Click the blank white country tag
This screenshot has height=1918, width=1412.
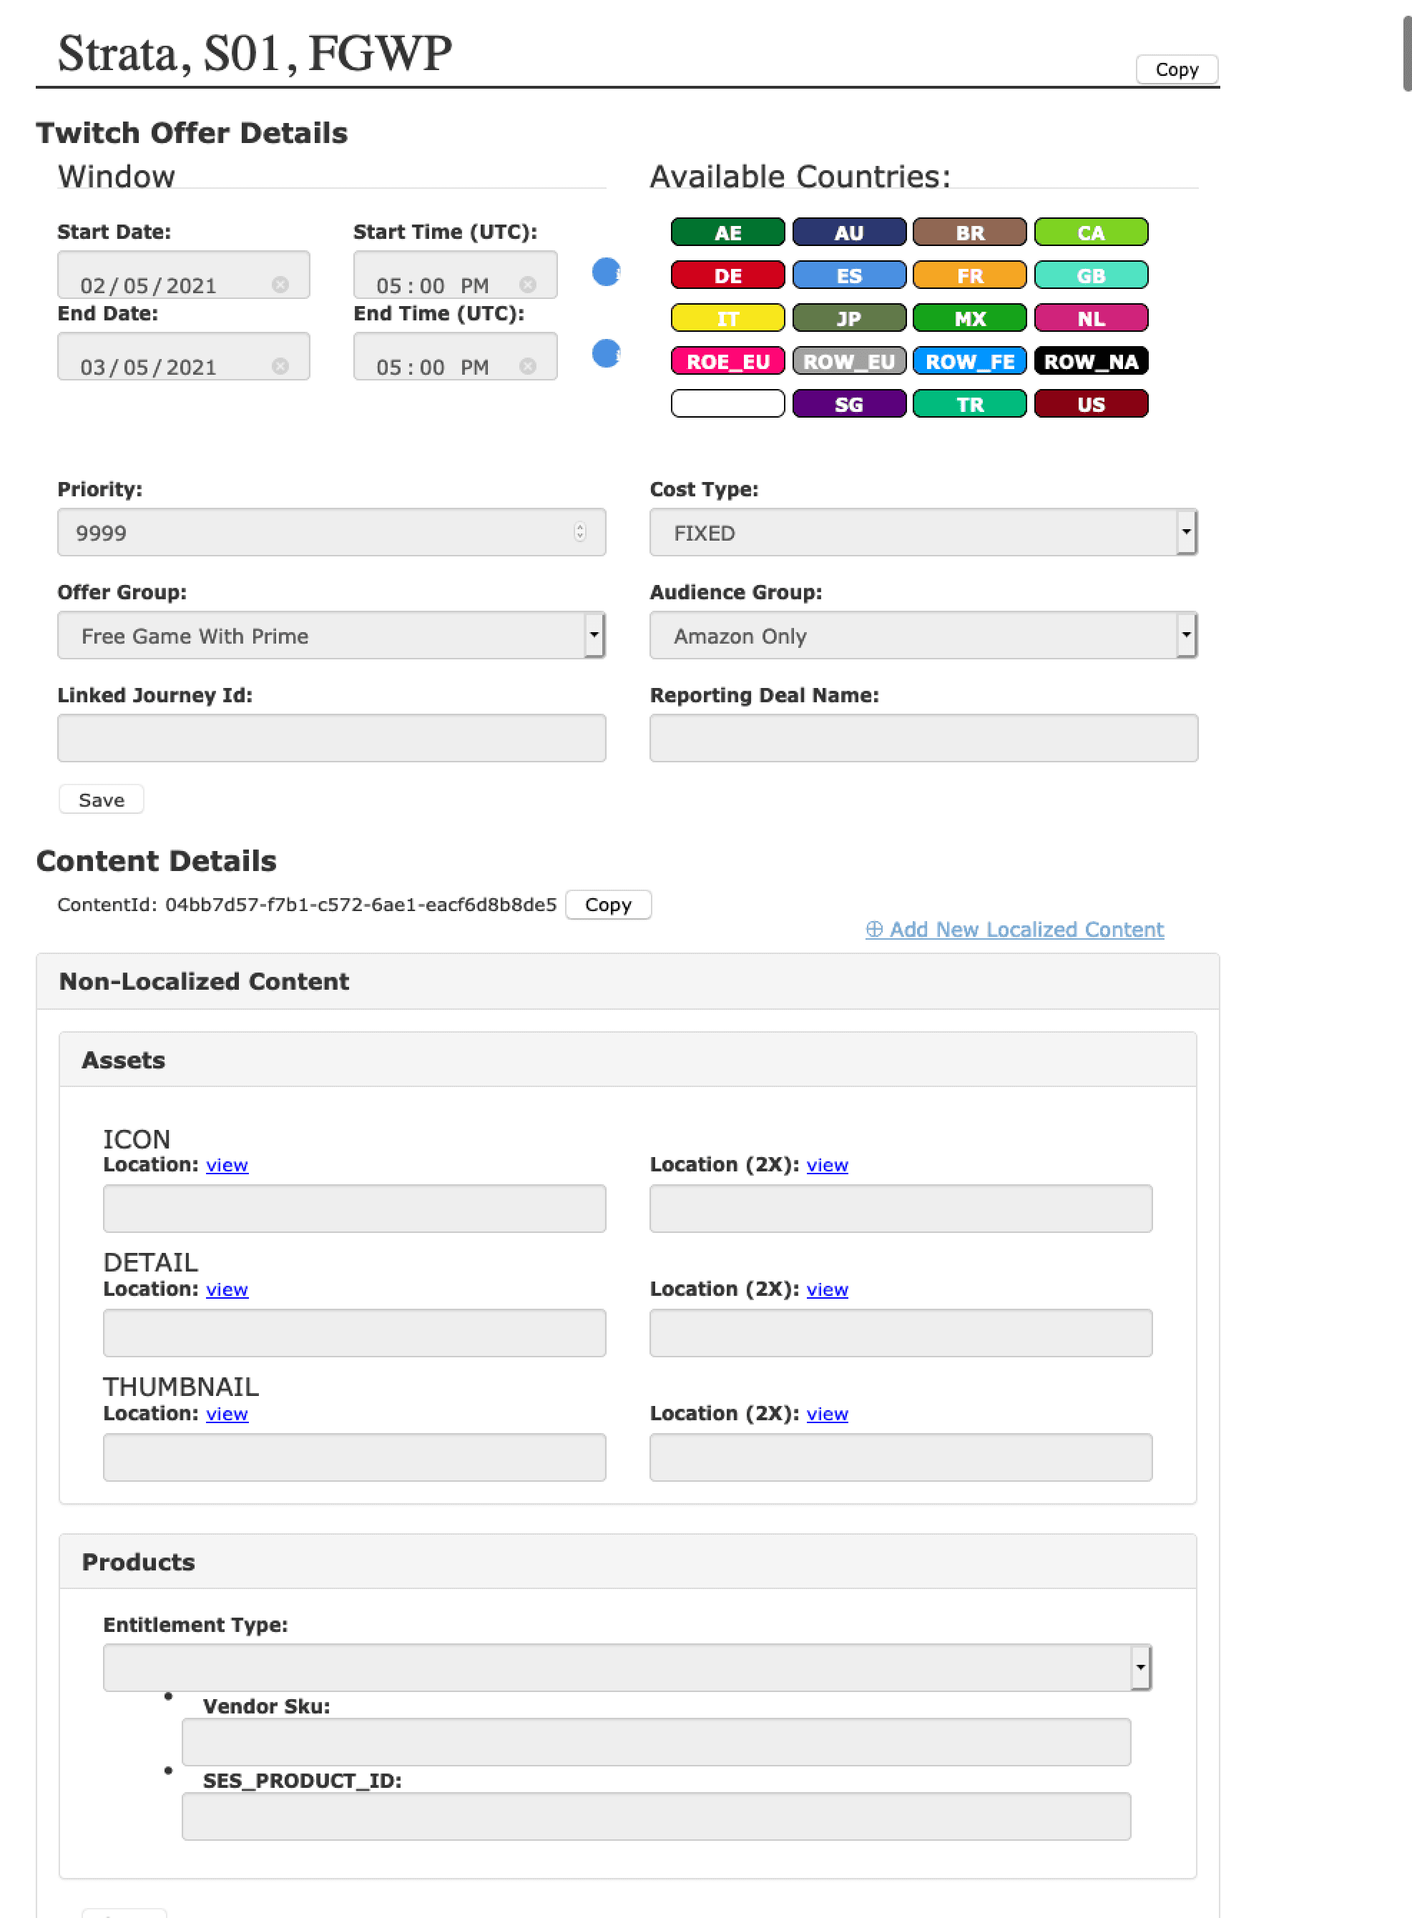point(727,403)
